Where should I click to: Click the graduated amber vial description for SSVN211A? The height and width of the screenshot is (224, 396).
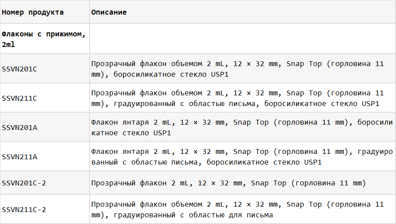pyautogui.click(x=242, y=157)
